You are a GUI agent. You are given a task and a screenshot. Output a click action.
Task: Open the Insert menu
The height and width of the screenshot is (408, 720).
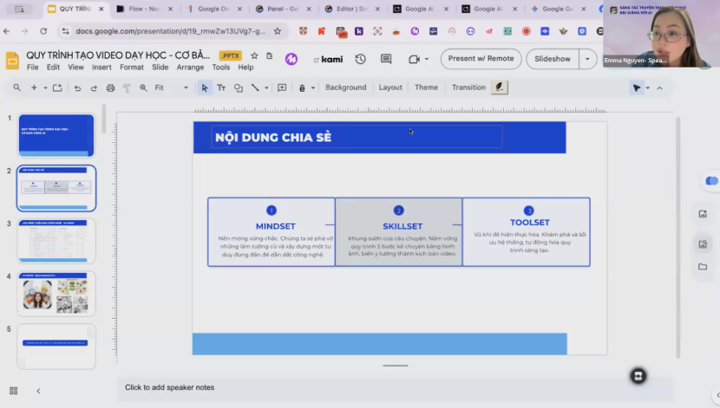tap(101, 68)
